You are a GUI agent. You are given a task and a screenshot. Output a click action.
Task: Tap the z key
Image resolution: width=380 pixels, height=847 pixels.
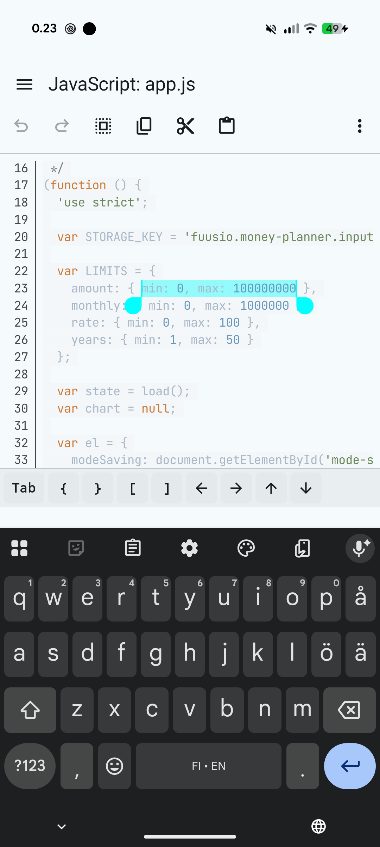tap(77, 710)
